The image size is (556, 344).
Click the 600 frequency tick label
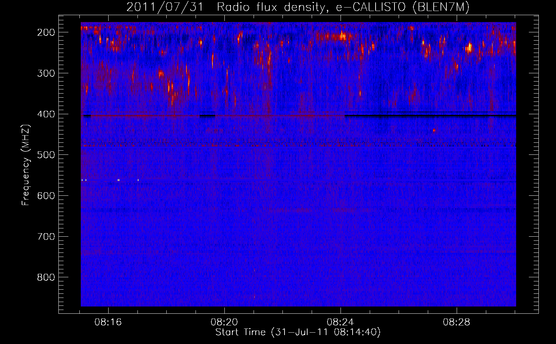point(46,196)
